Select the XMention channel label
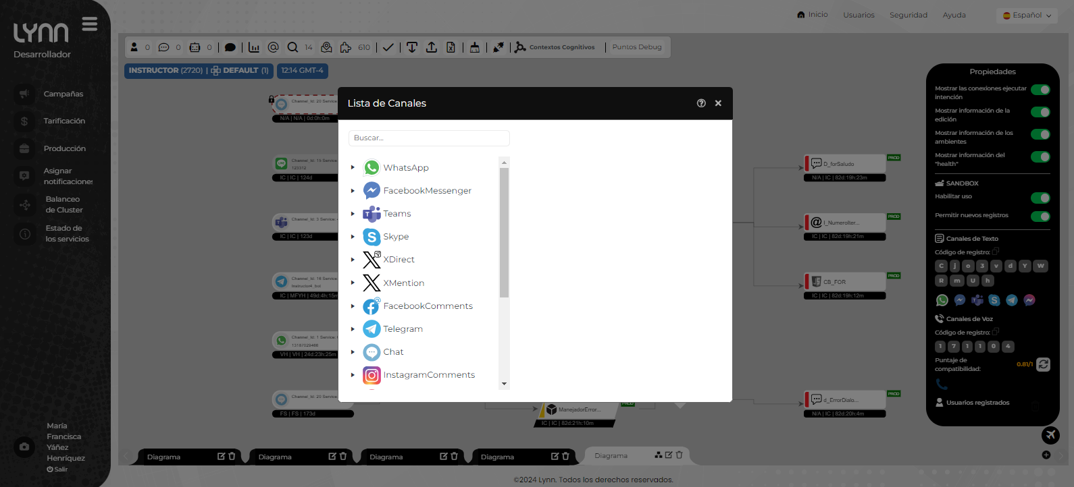The width and height of the screenshot is (1074, 487). (404, 283)
